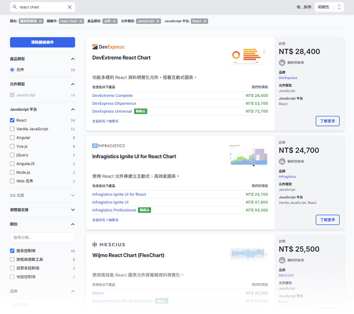
Task: Expand the IDE 支援 filter section
Action: click(x=73, y=195)
